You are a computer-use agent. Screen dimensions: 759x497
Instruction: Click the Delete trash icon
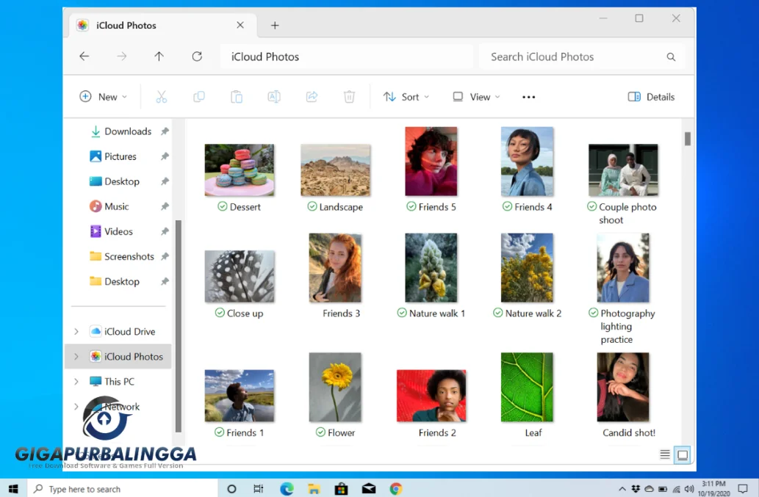pos(349,97)
